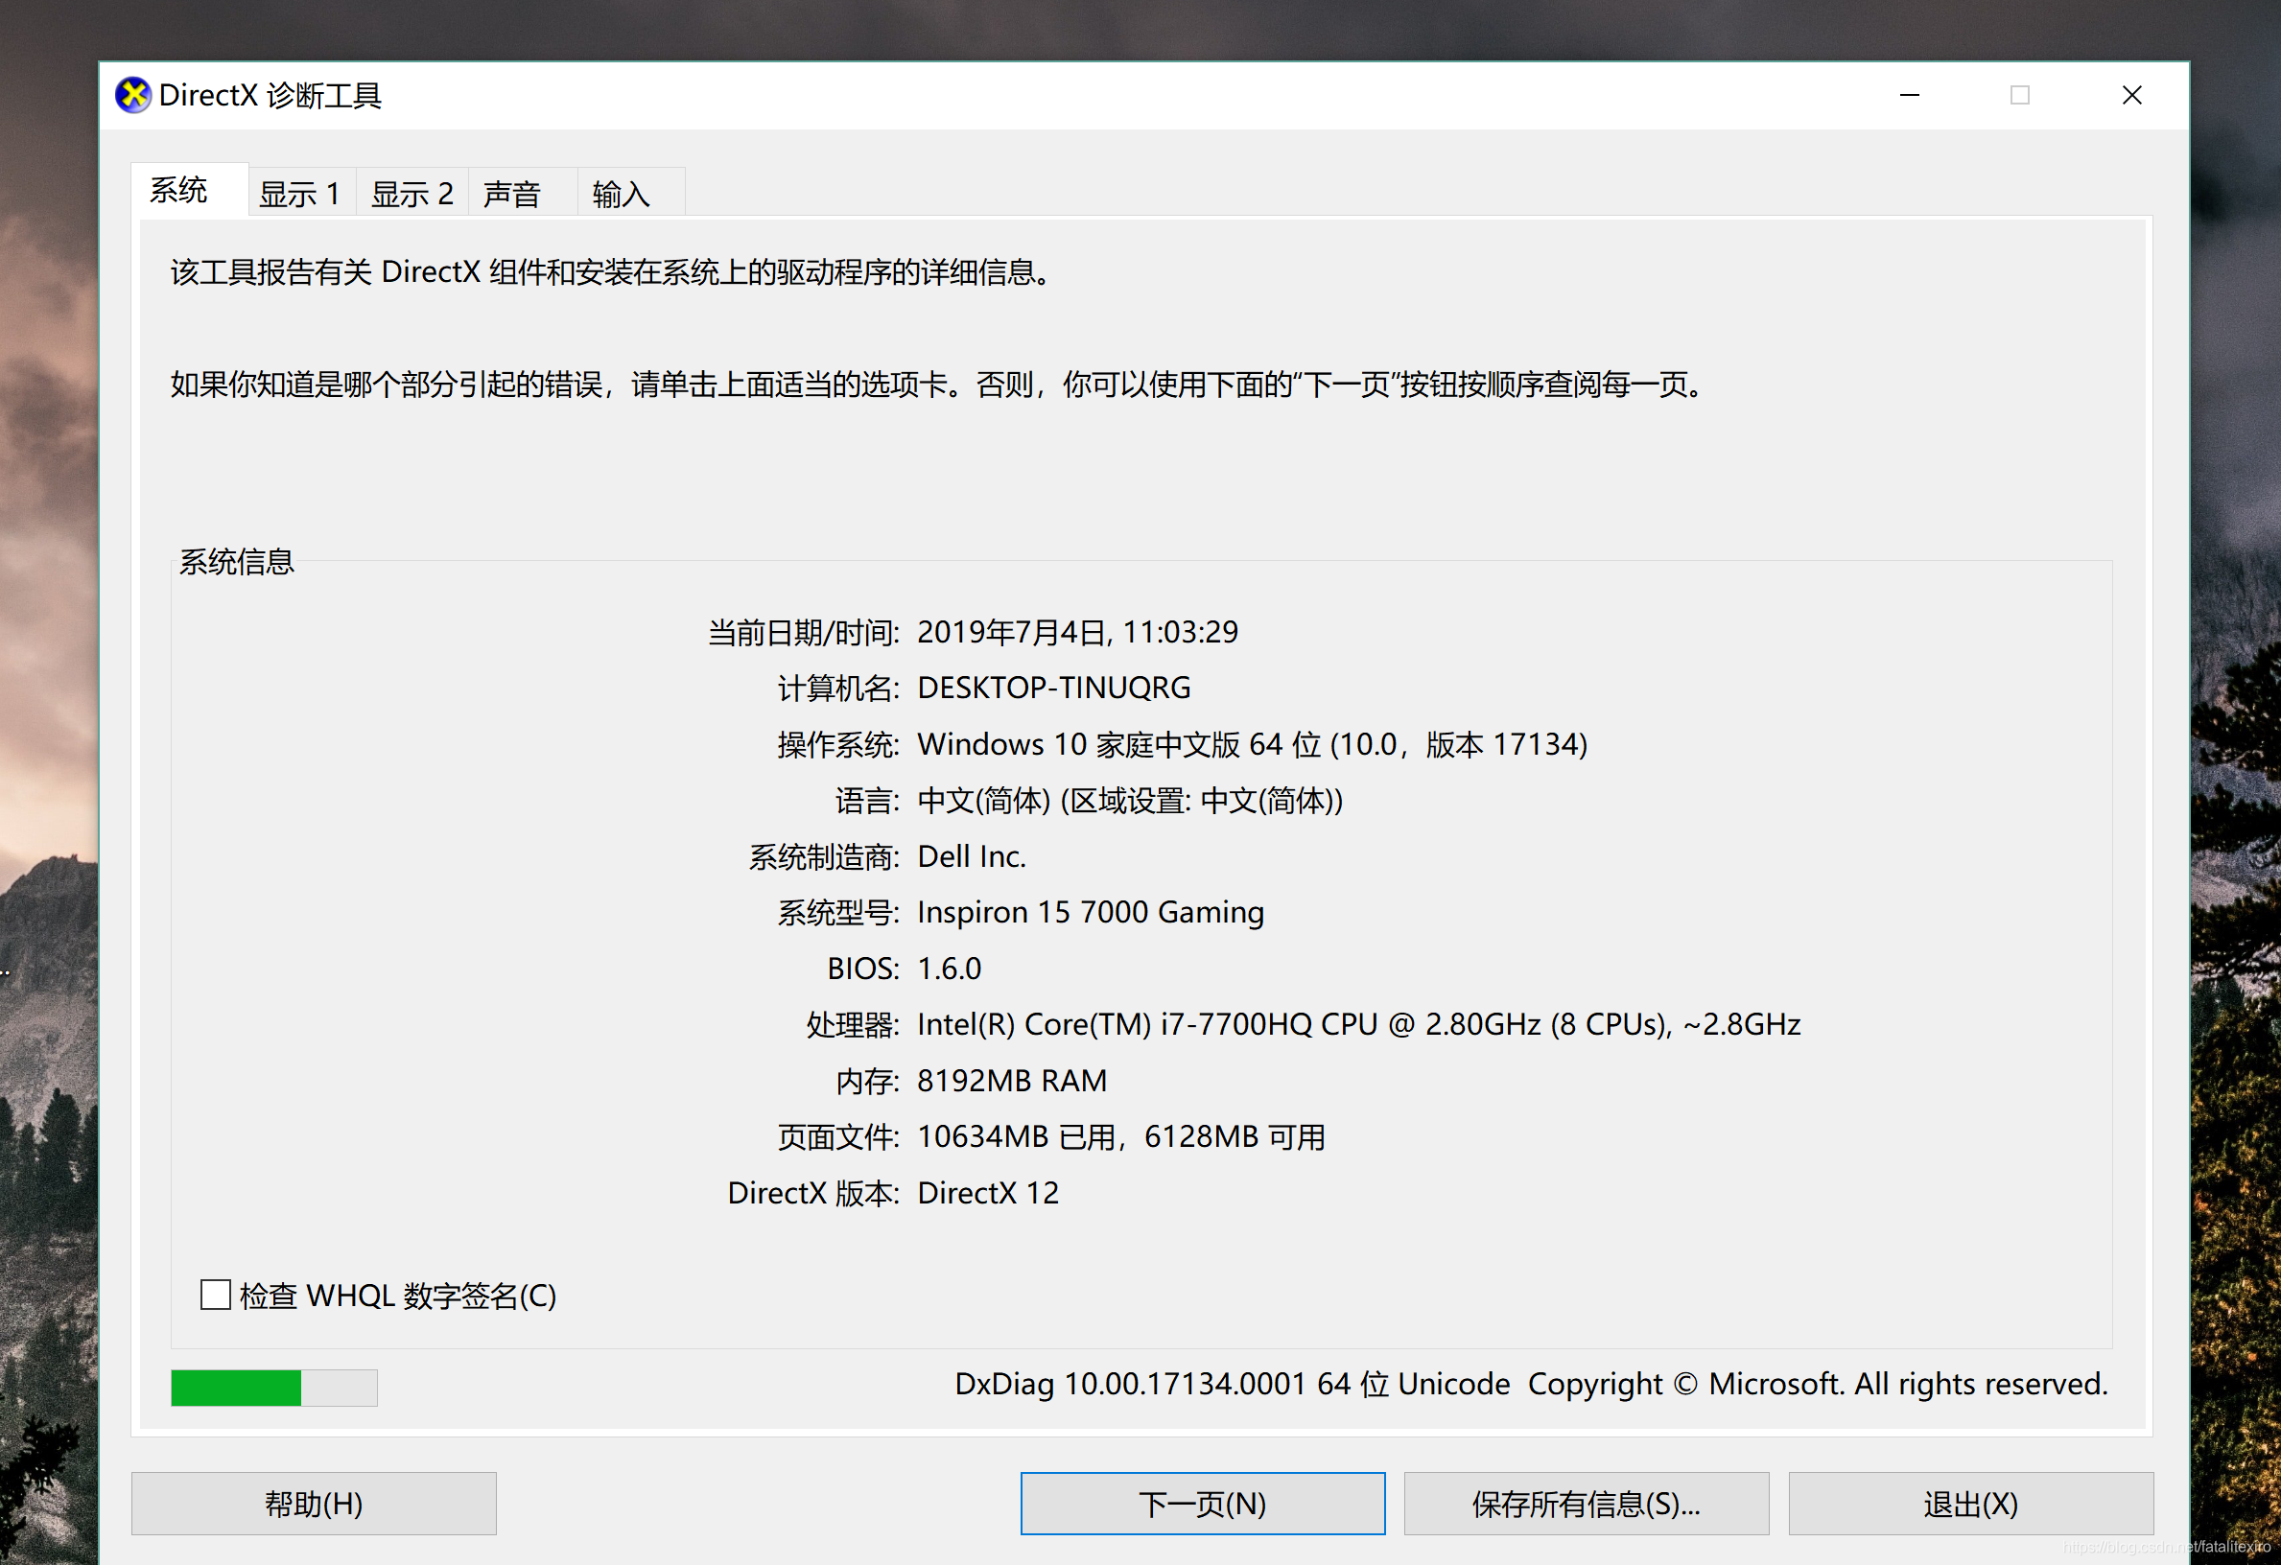Click the language value 中文(简体)
The height and width of the screenshot is (1565, 2281).
[x=1130, y=800]
